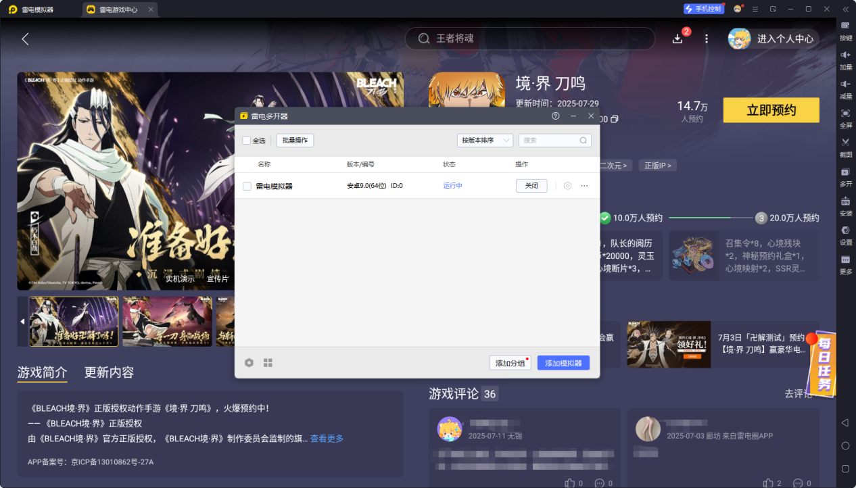Check the 全选 select-all checkbox
Viewport: 856px width, 488px height.
247,141
